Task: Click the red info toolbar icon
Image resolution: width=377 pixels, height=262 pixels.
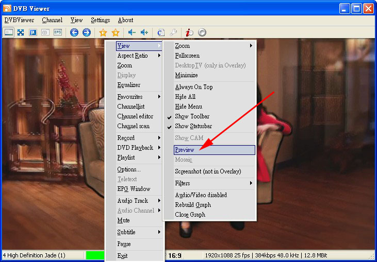Action: [190, 32]
